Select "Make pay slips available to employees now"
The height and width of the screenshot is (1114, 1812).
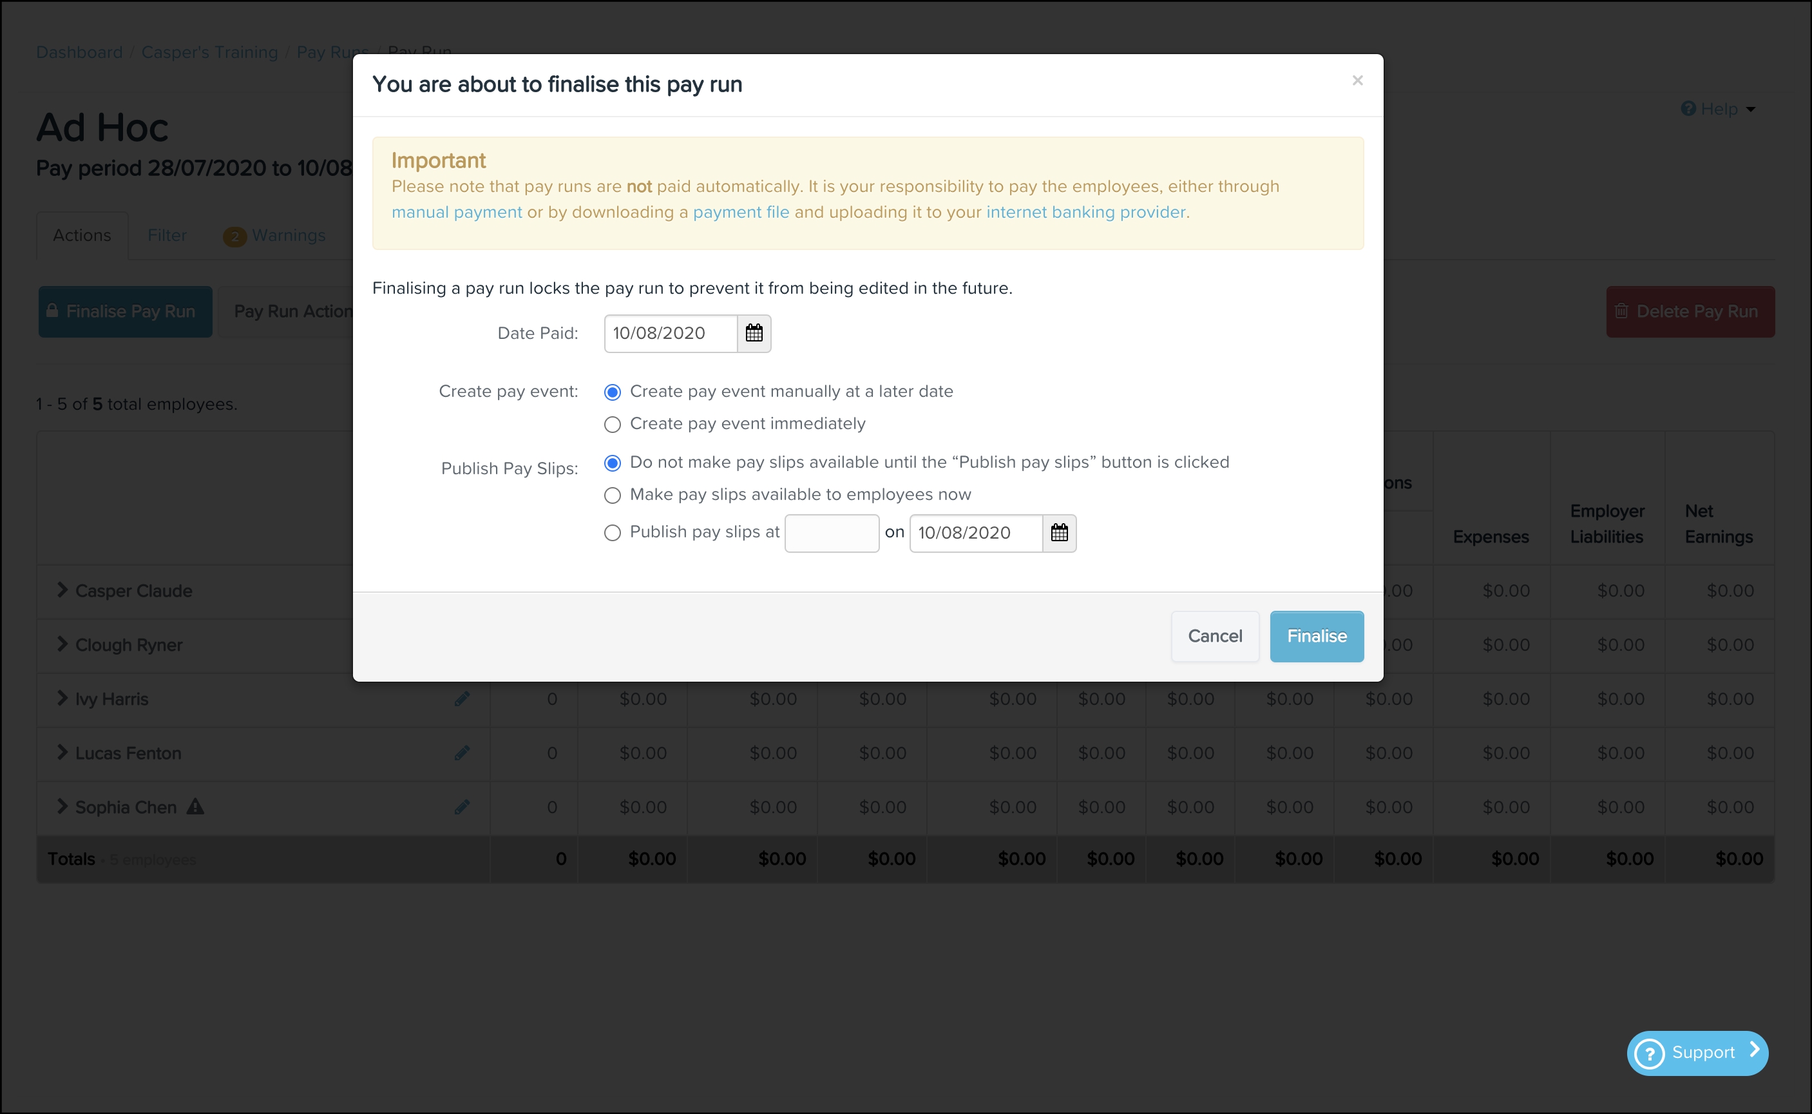tap(612, 495)
